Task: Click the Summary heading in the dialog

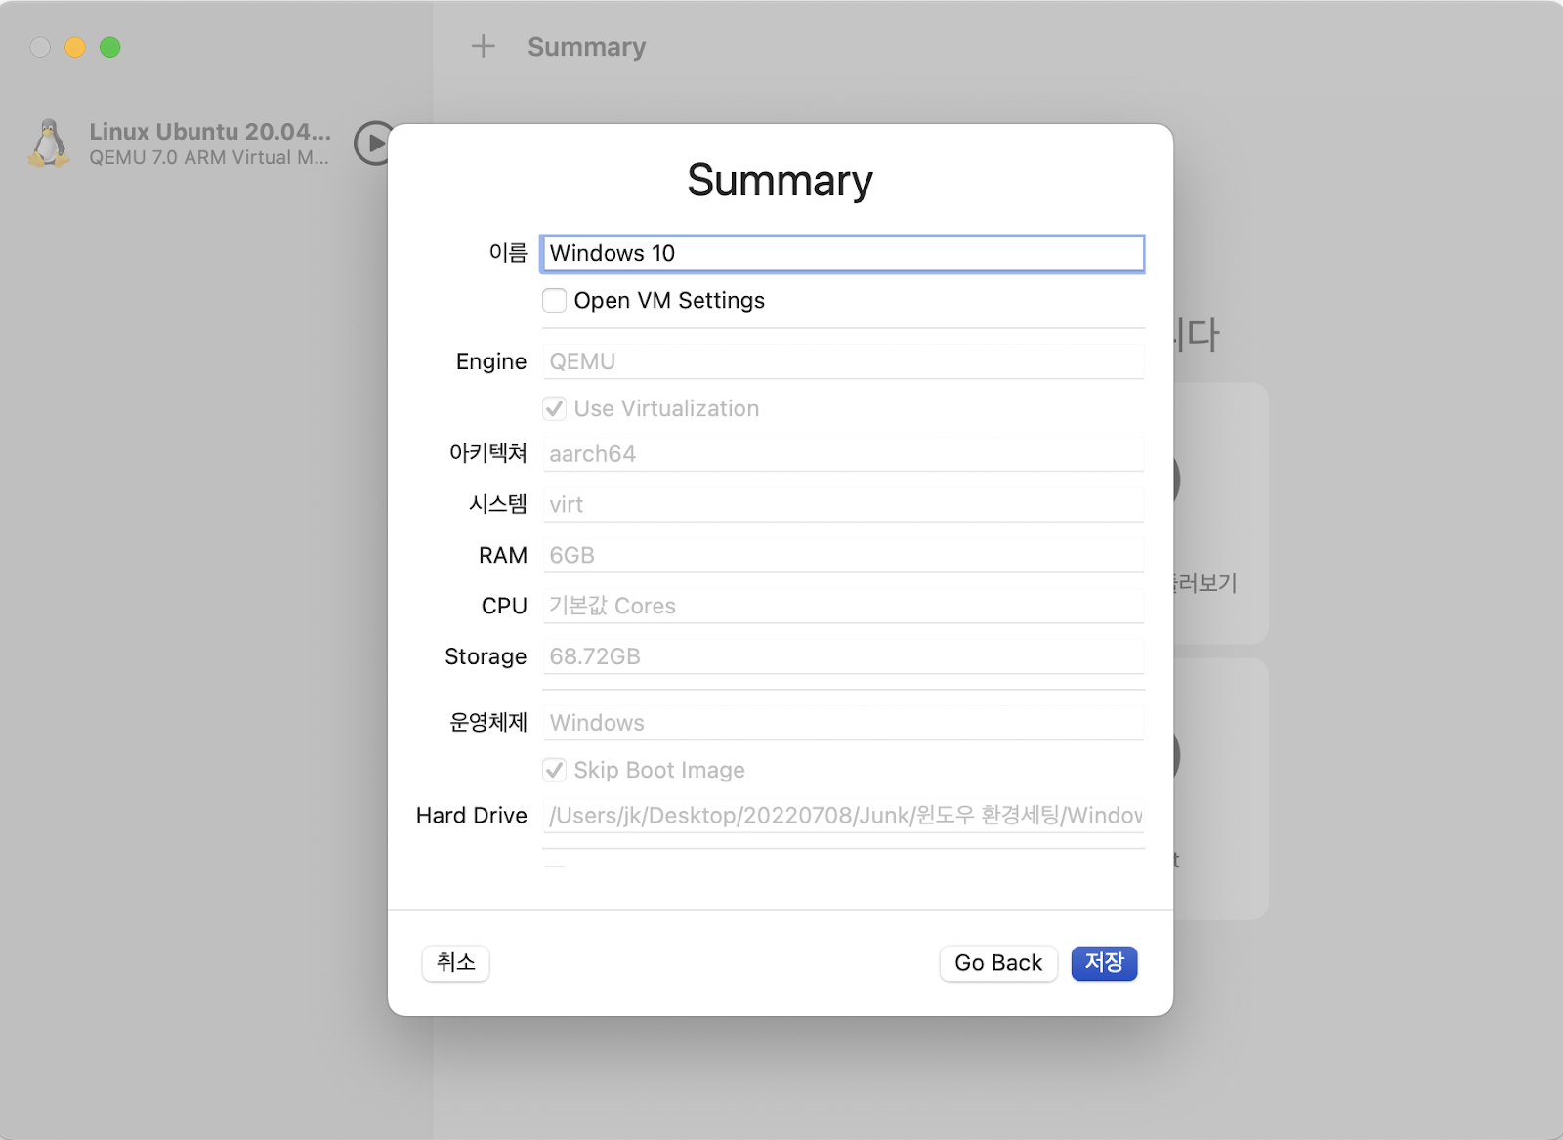Action: pyautogui.click(x=780, y=181)
